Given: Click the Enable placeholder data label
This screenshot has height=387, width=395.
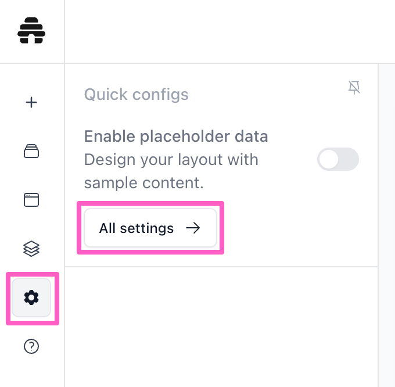Looking at the screenshot, I should [176, 137].
